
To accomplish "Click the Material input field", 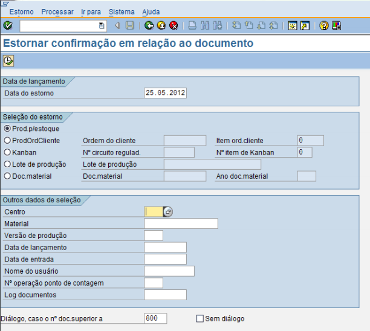I will 181,223.
